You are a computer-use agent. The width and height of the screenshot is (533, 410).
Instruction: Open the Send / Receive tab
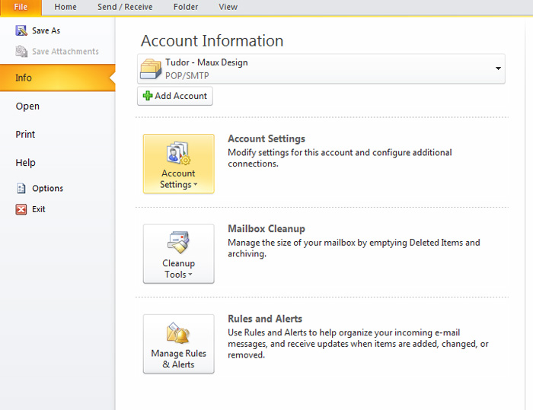[125, 7]
